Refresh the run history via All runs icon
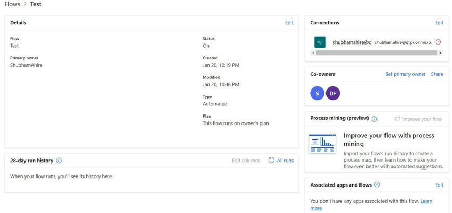 (271, 160)
